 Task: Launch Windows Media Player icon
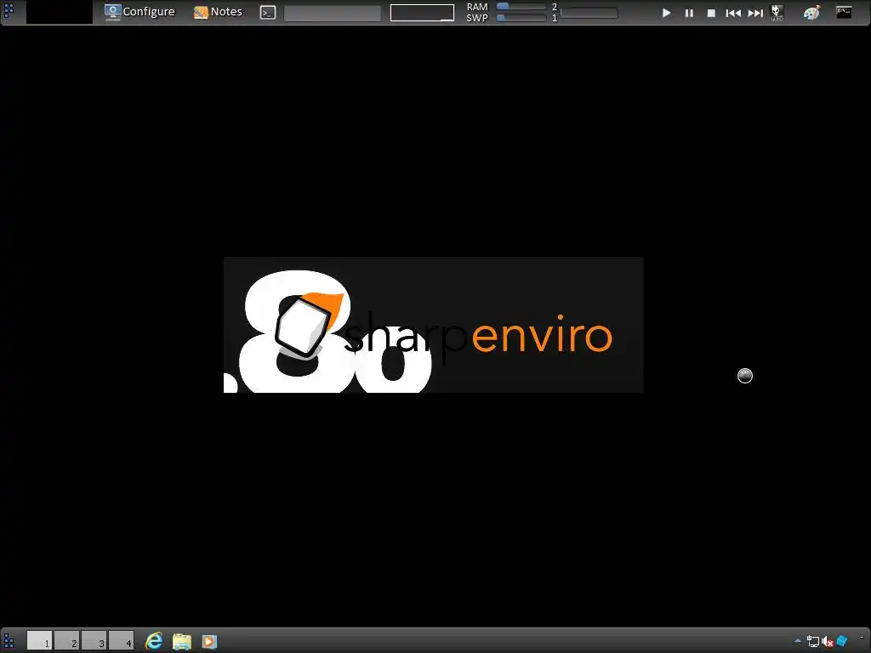pos(209,641)
